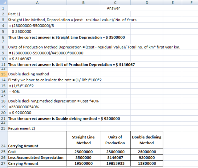This screenshot has width=198, height=168.
Task: Click Cost value under Units of Production
Action: point(115,152)
